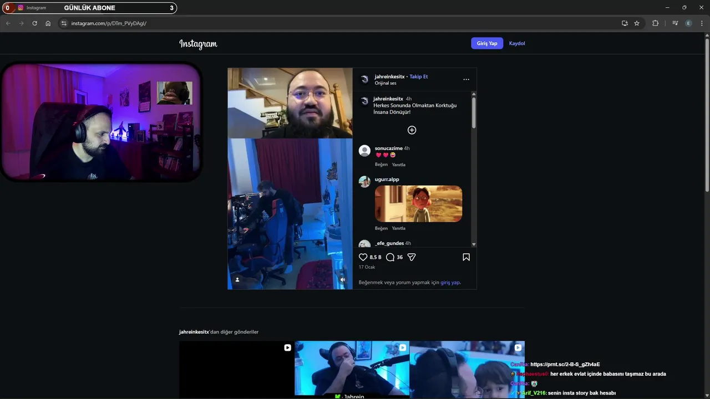Click the giriş yap link below the post
The image size is (710, 399).
[x=450, y=283]
